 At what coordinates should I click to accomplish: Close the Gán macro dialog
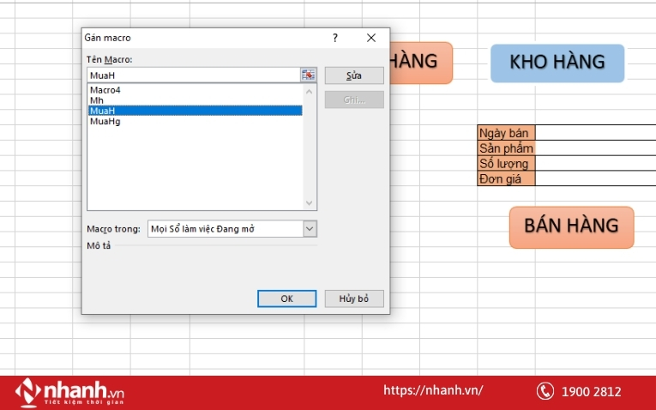371,38
